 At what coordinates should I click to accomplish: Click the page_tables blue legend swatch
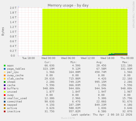5,69
